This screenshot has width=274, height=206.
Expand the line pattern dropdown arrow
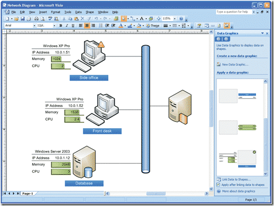click(x=179, y=26)
